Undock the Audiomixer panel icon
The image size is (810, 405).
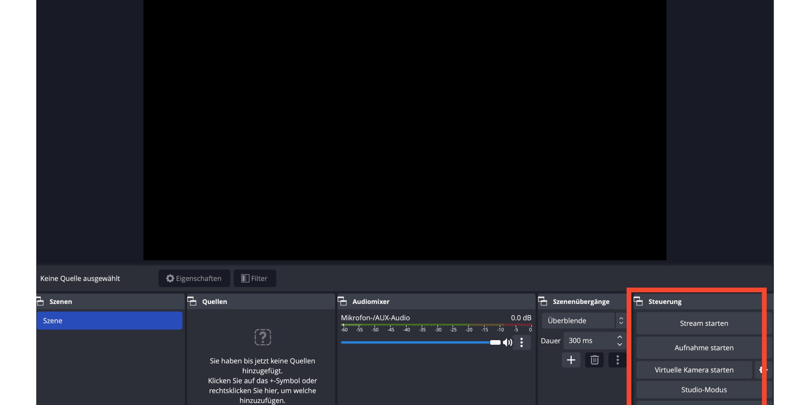click(342, 301)
